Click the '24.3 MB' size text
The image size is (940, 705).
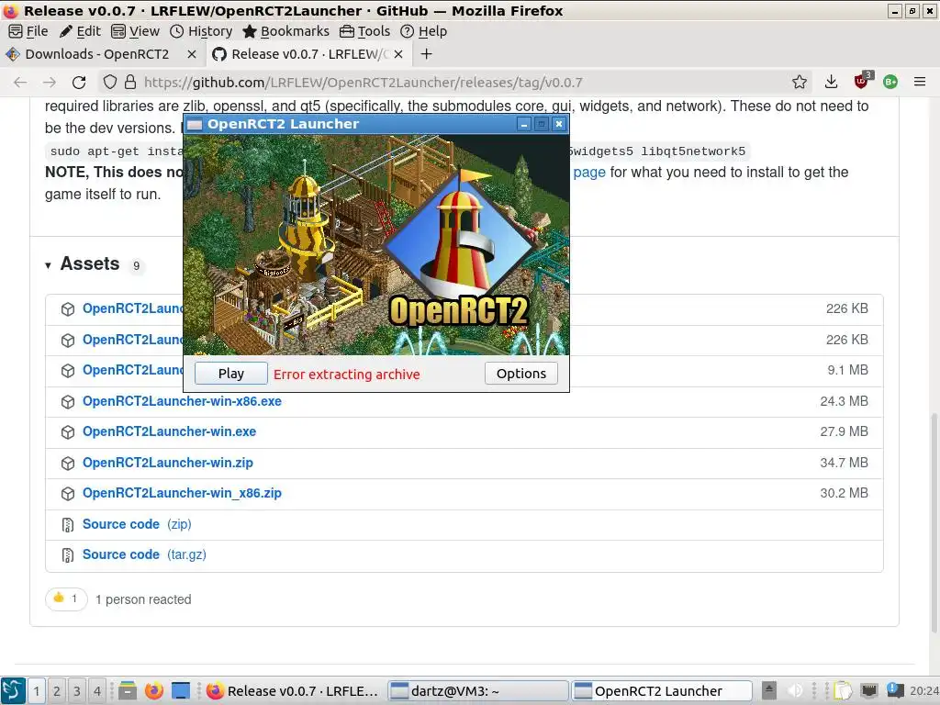[x=845, y=401]
